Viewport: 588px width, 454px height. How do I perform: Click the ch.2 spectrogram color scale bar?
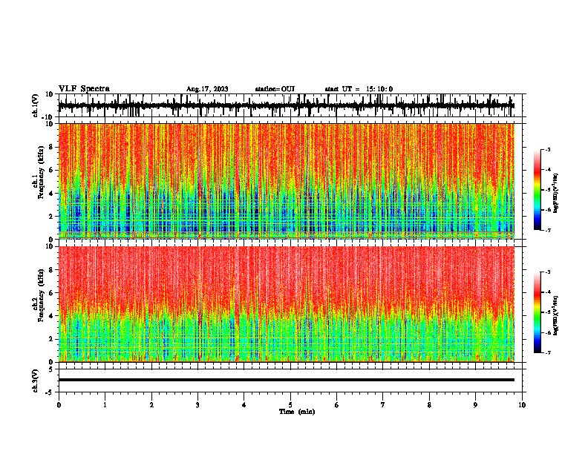pyautogui.click(x=538, y=312)
